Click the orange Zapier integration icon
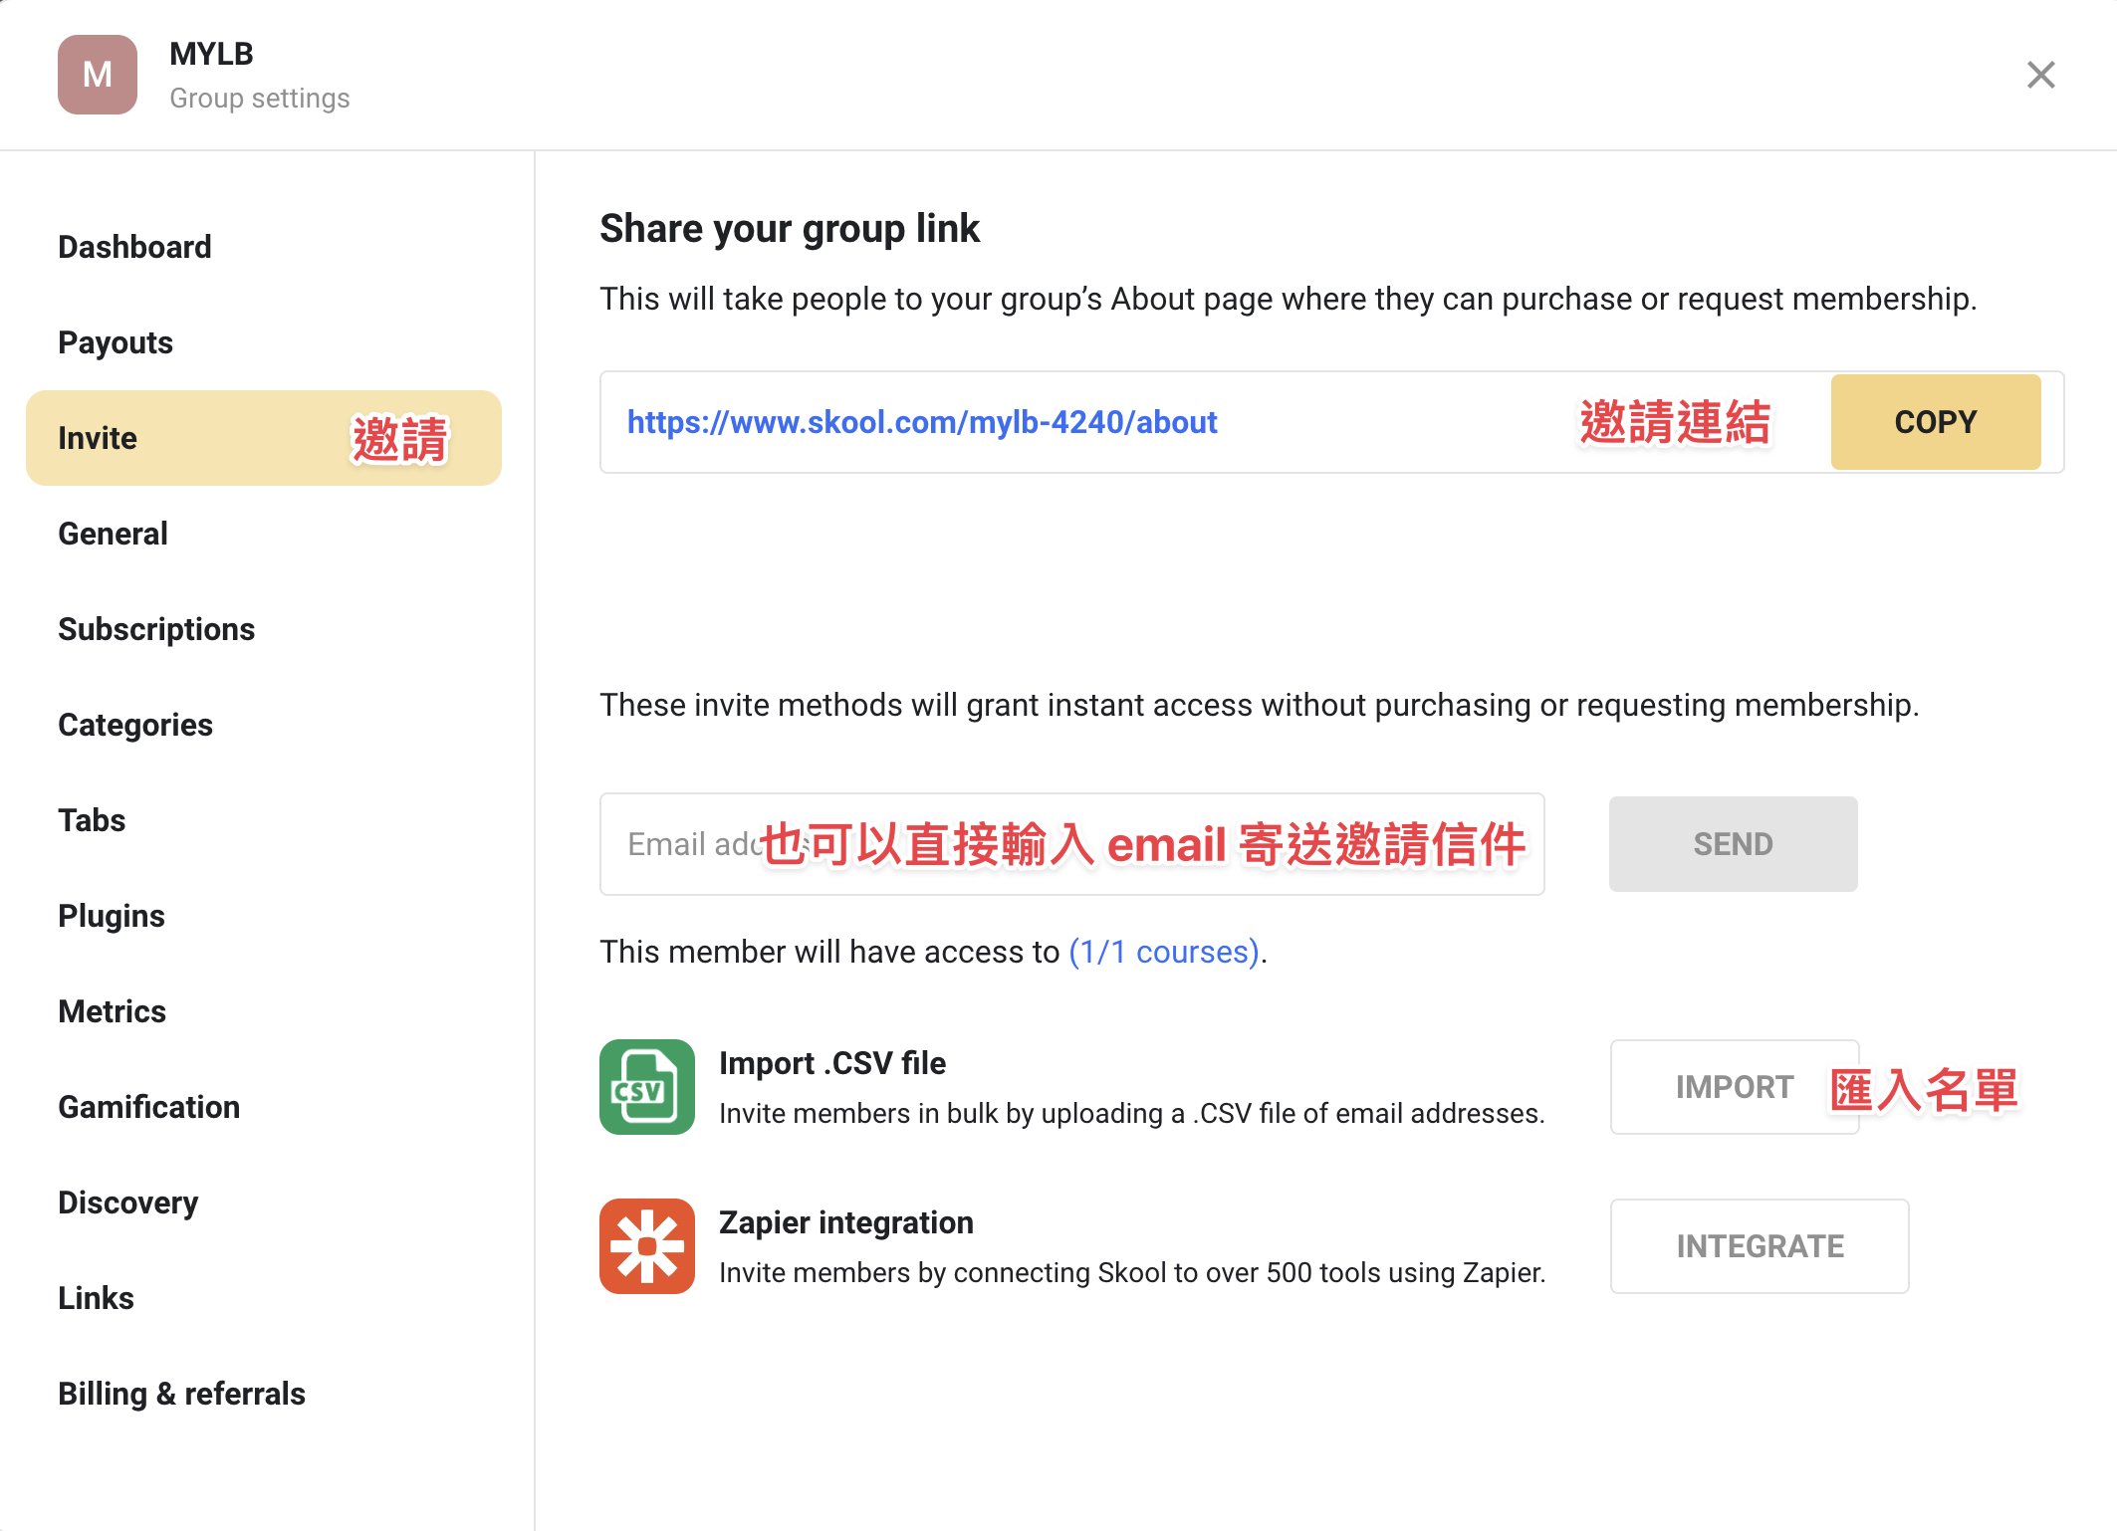 [x=647, y=1246]
